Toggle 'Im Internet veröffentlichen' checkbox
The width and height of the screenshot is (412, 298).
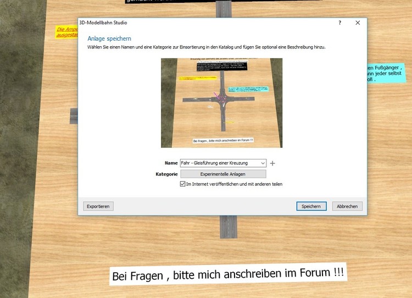coord(182,184)
